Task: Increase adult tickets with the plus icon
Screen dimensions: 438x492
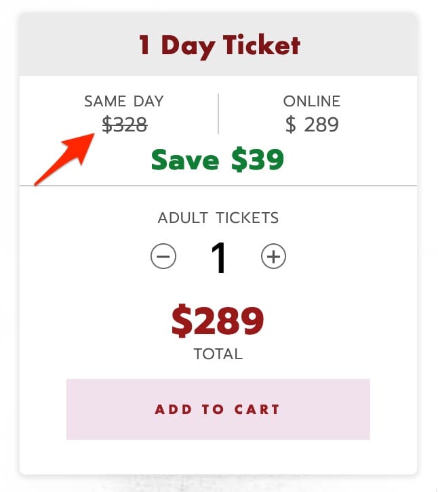Action: [x=273, y=256]
